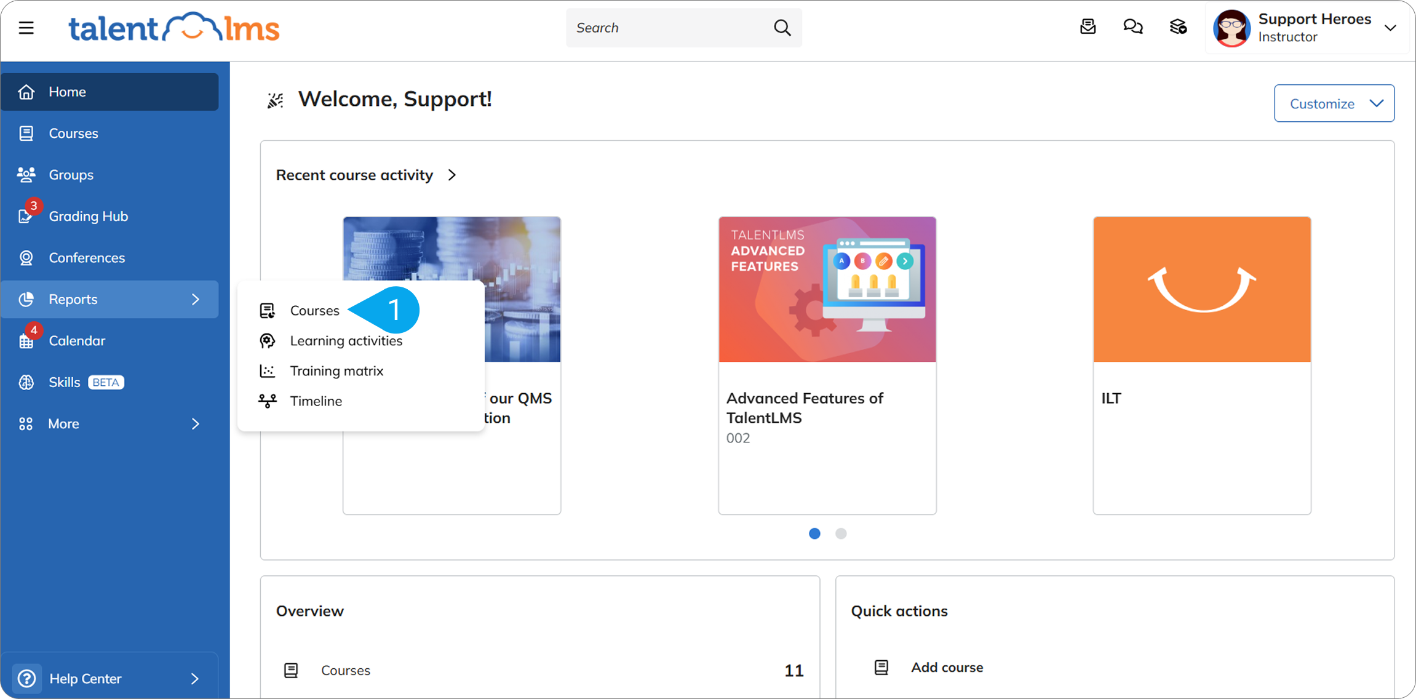
Task: Click the Groups sidebar icon
Action: point(26,175)
